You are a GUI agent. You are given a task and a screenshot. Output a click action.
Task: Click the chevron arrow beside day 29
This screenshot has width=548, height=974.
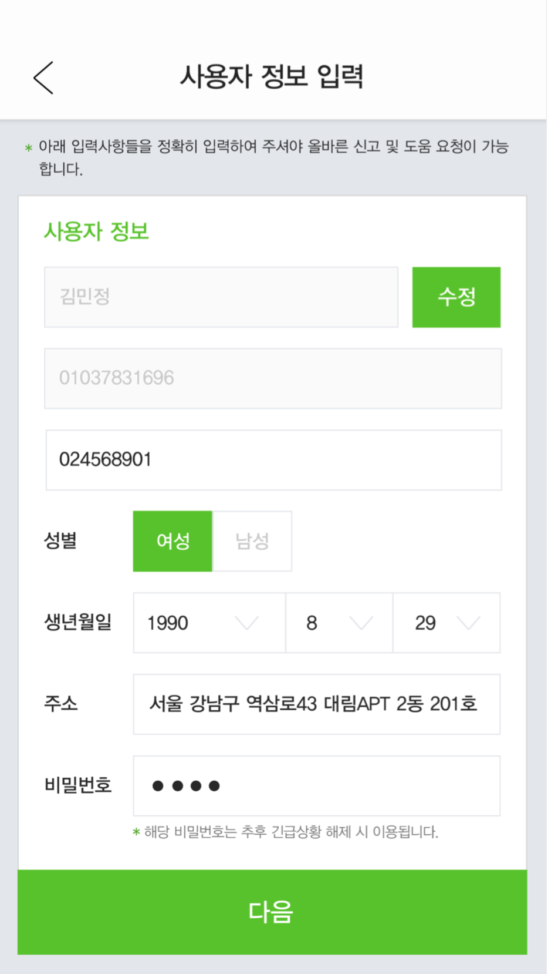(468, 623)
